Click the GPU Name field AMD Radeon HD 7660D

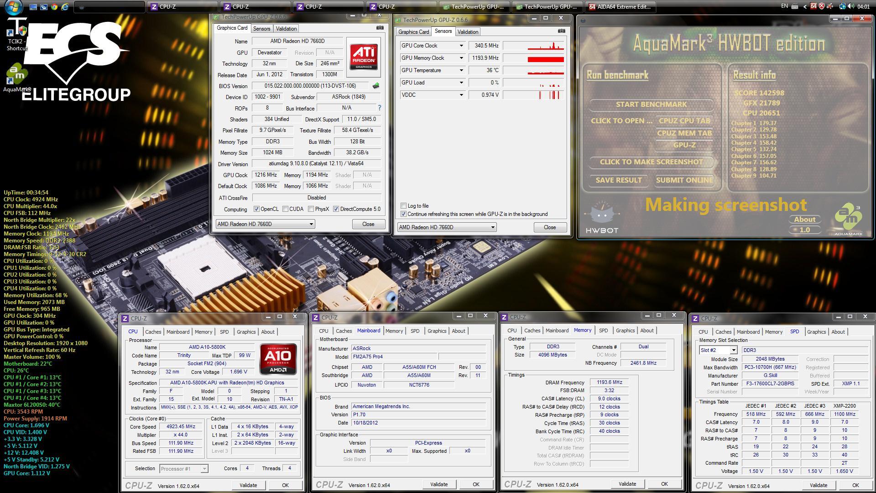pos(297,41)
